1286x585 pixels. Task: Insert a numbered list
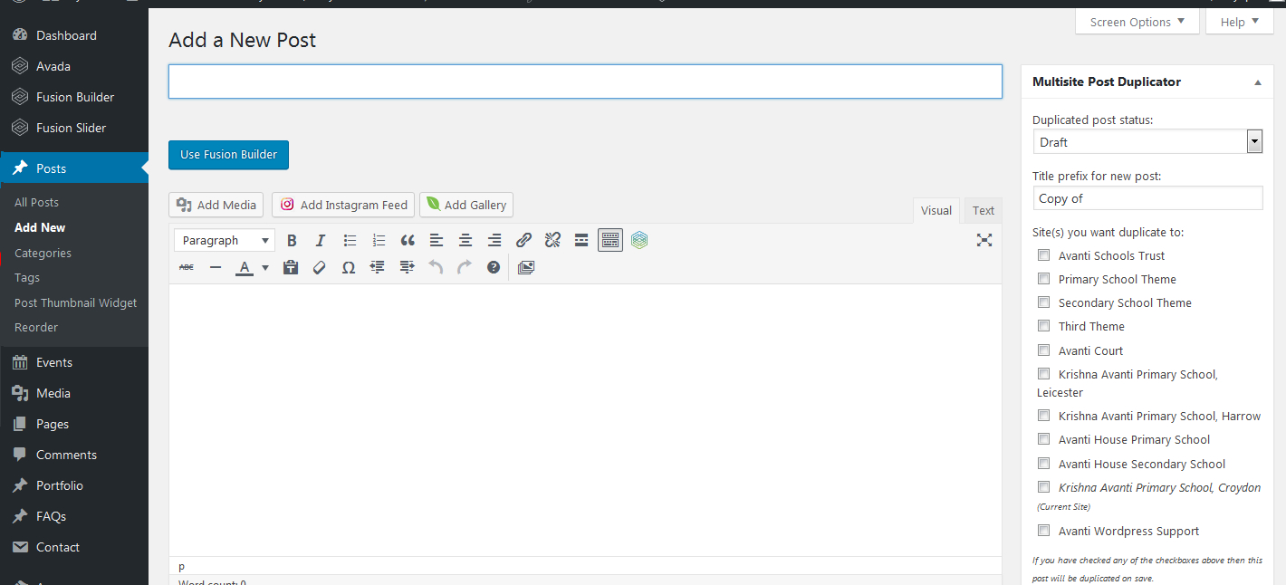pos(379,240)
